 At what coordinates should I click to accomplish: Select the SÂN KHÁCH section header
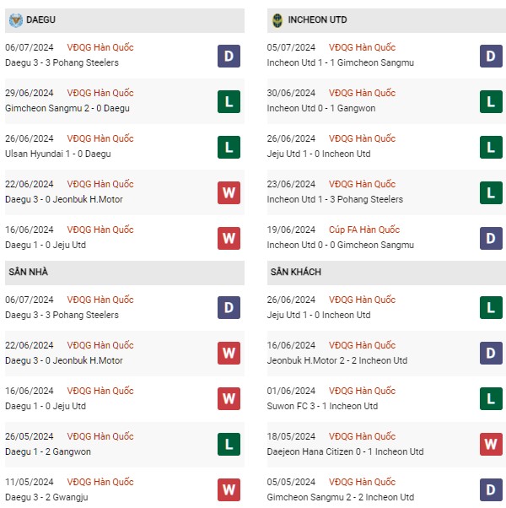point(386,273)
